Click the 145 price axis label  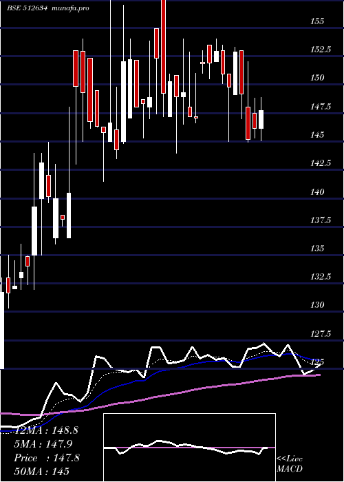317,135
